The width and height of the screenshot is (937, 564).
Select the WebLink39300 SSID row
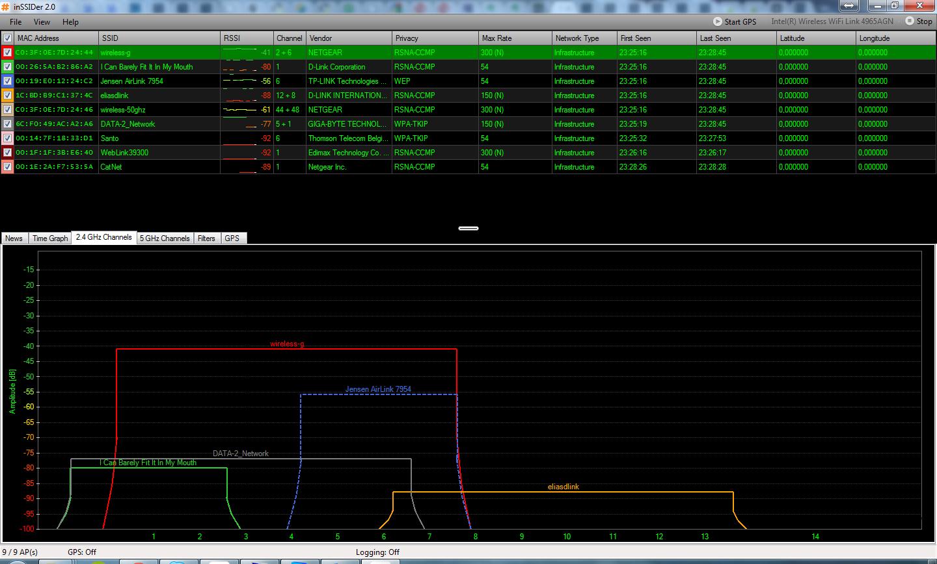[x=124, y=153]
